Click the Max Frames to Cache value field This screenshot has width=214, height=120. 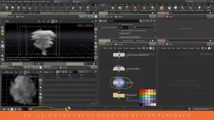(x=123, y=27)
